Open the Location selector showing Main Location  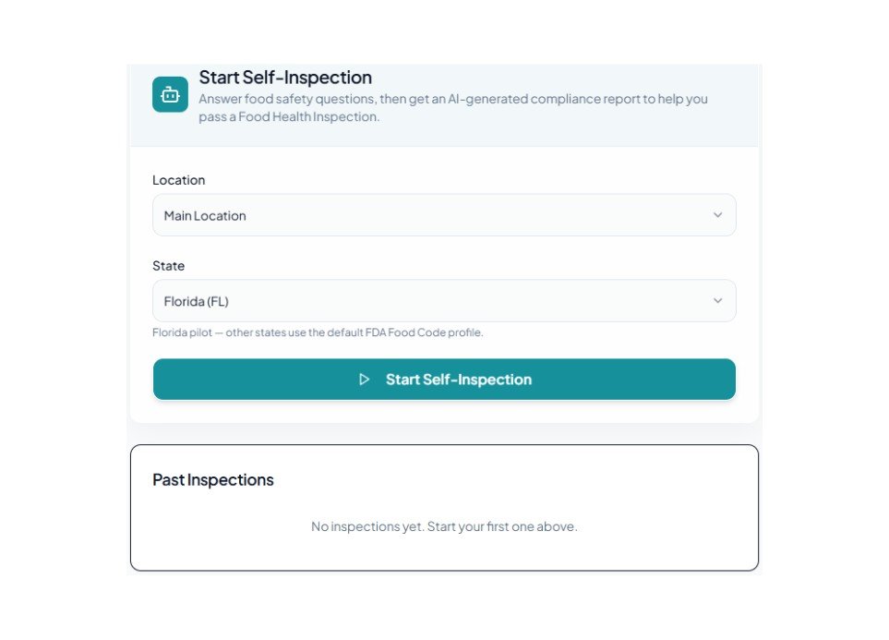point(443,215)
